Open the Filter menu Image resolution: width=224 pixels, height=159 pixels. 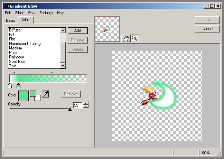tap(19, 13)
